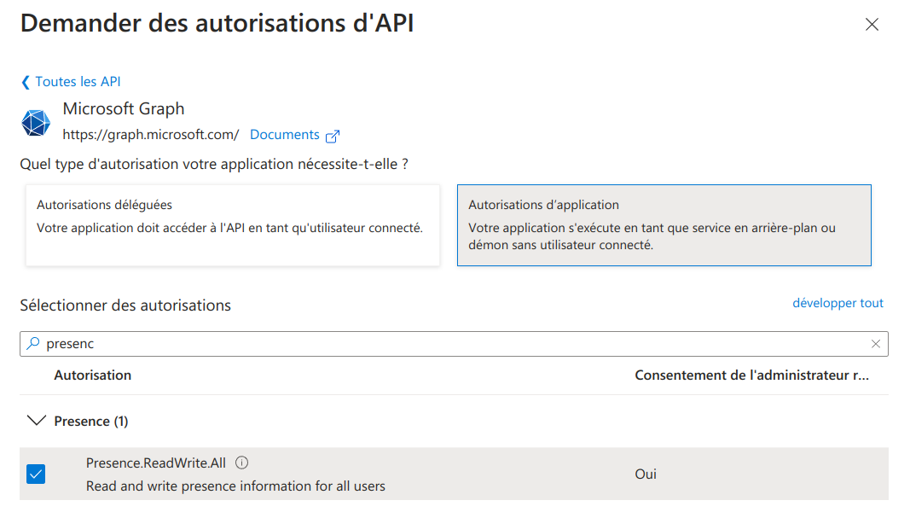
Task: Clear the search text with the X icon
Action: pos(876,344)
